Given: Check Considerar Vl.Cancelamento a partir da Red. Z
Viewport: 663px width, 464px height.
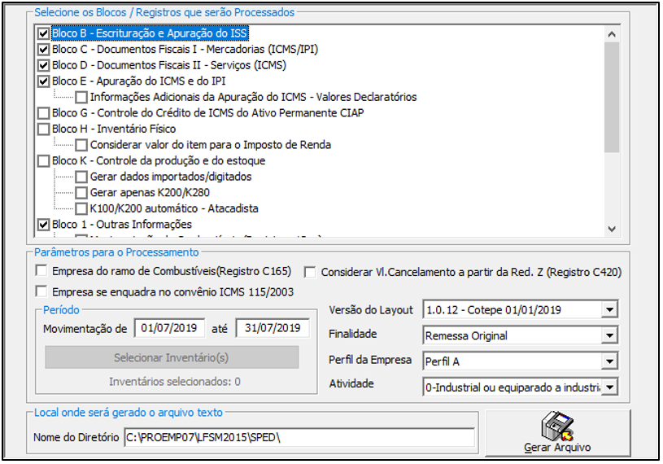Looking at the screenshot, I should point(311,272).
